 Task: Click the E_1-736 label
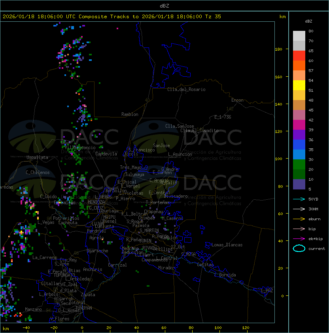click(x=223, y=117)
